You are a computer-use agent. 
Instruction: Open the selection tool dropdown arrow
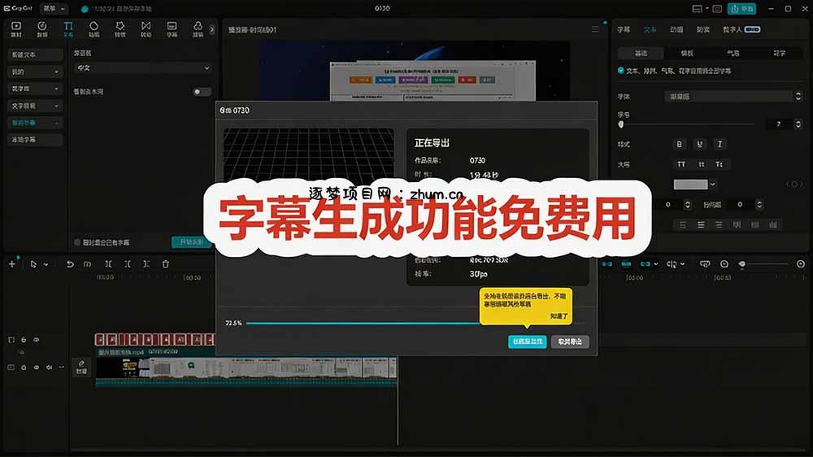[x=46, y=264]
